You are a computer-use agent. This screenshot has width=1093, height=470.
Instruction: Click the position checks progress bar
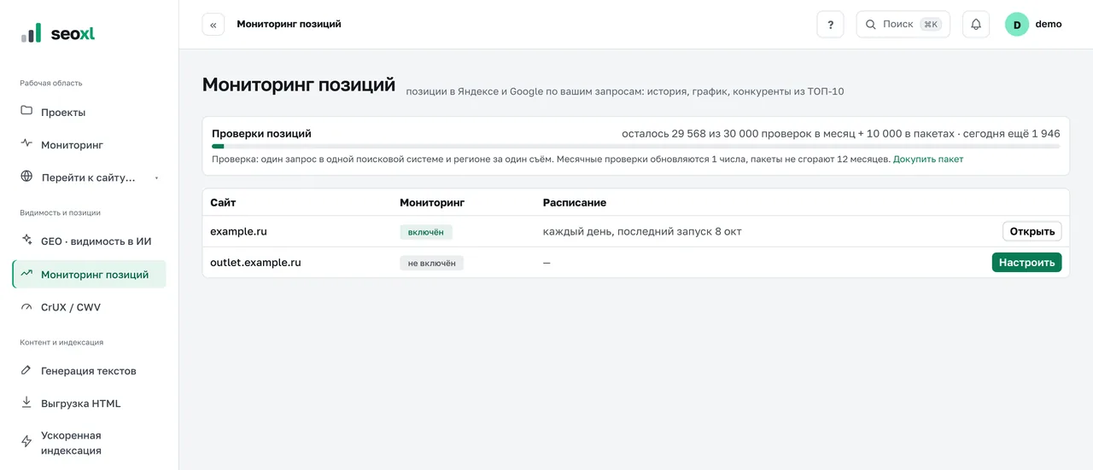636,146
